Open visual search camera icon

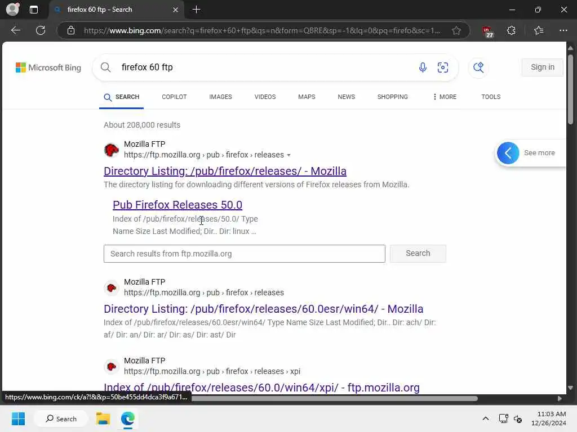click(x=443, y=67)
